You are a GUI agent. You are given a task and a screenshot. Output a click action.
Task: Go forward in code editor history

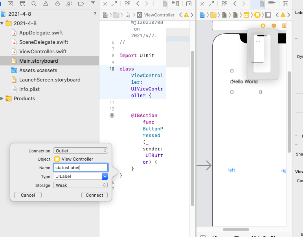tap(147, 4)
